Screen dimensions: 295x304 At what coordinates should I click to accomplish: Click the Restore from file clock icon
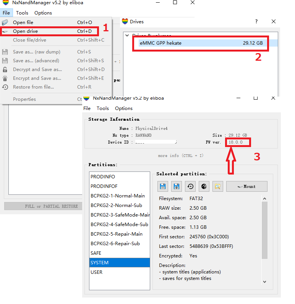5,87
